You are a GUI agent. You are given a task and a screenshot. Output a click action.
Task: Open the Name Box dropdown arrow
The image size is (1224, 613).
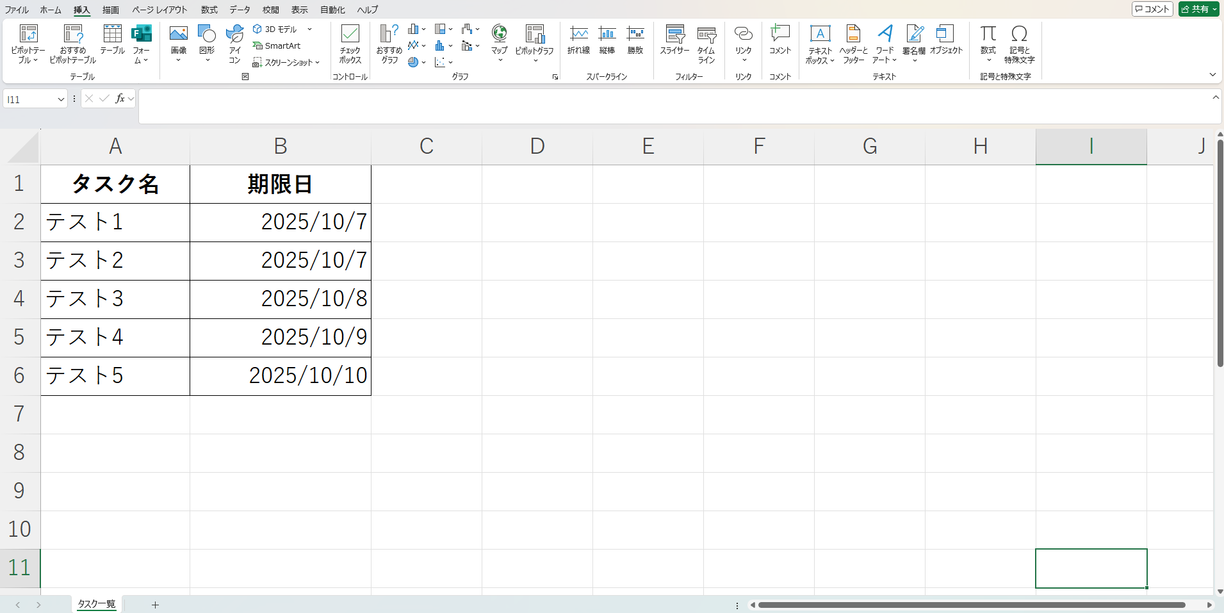pyautogui.click(x=61, y=99)
